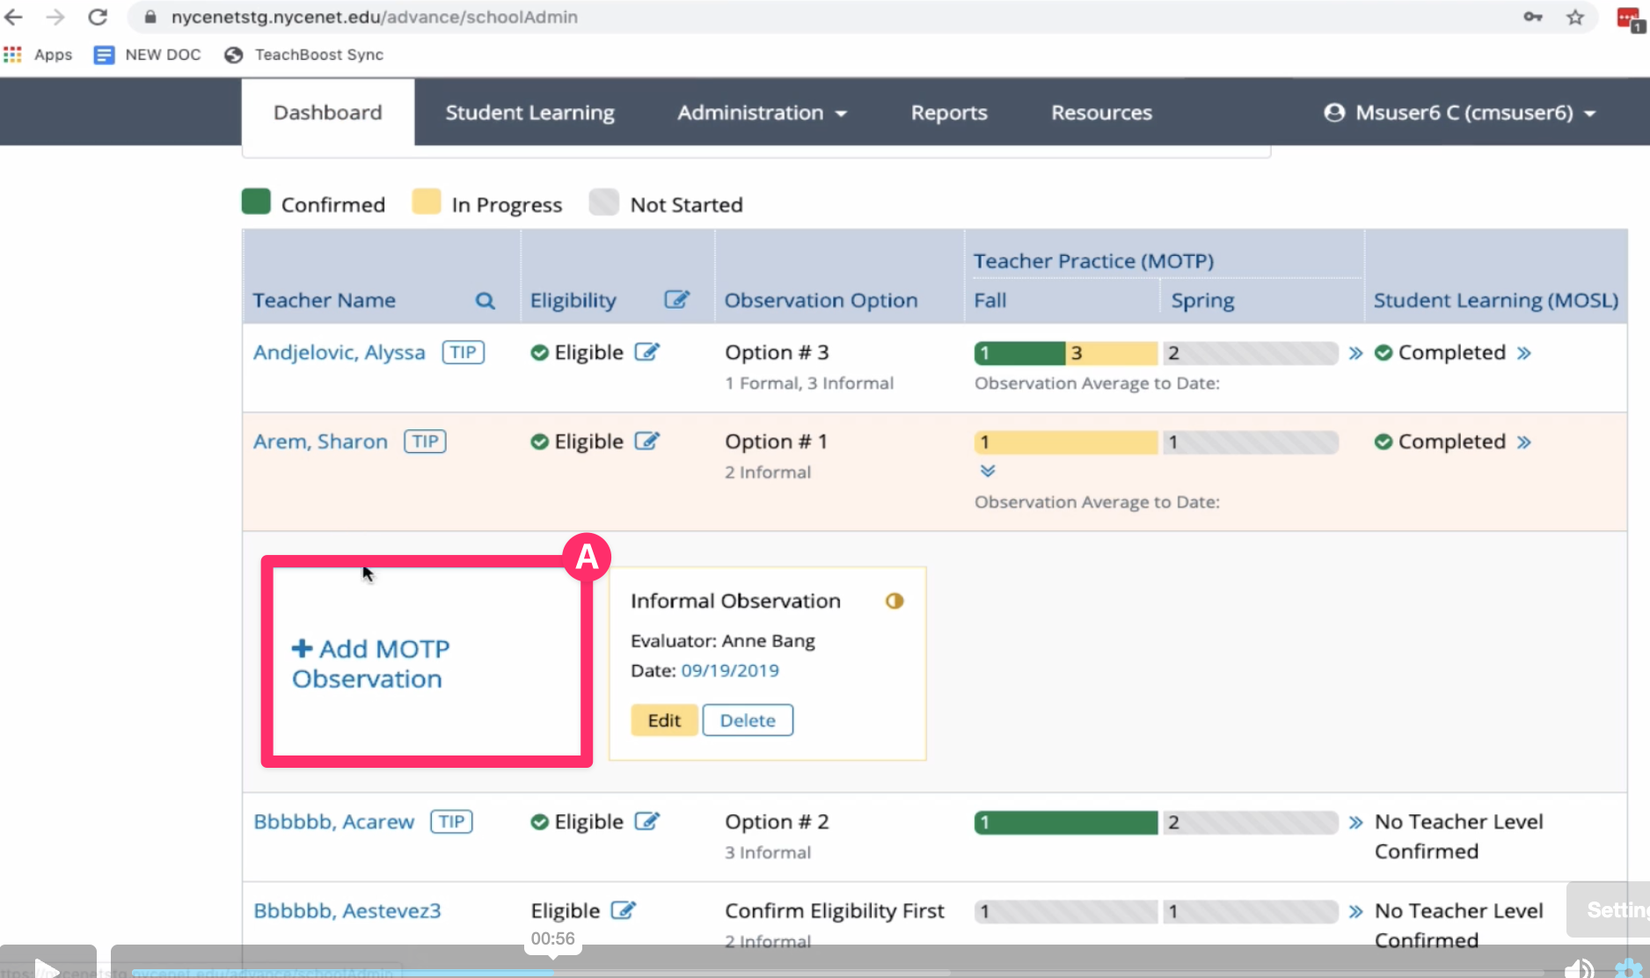This screenshot has height=978, width=1650.
Task: Toggle the video volume speaker icon
Action: point(1579,968)
